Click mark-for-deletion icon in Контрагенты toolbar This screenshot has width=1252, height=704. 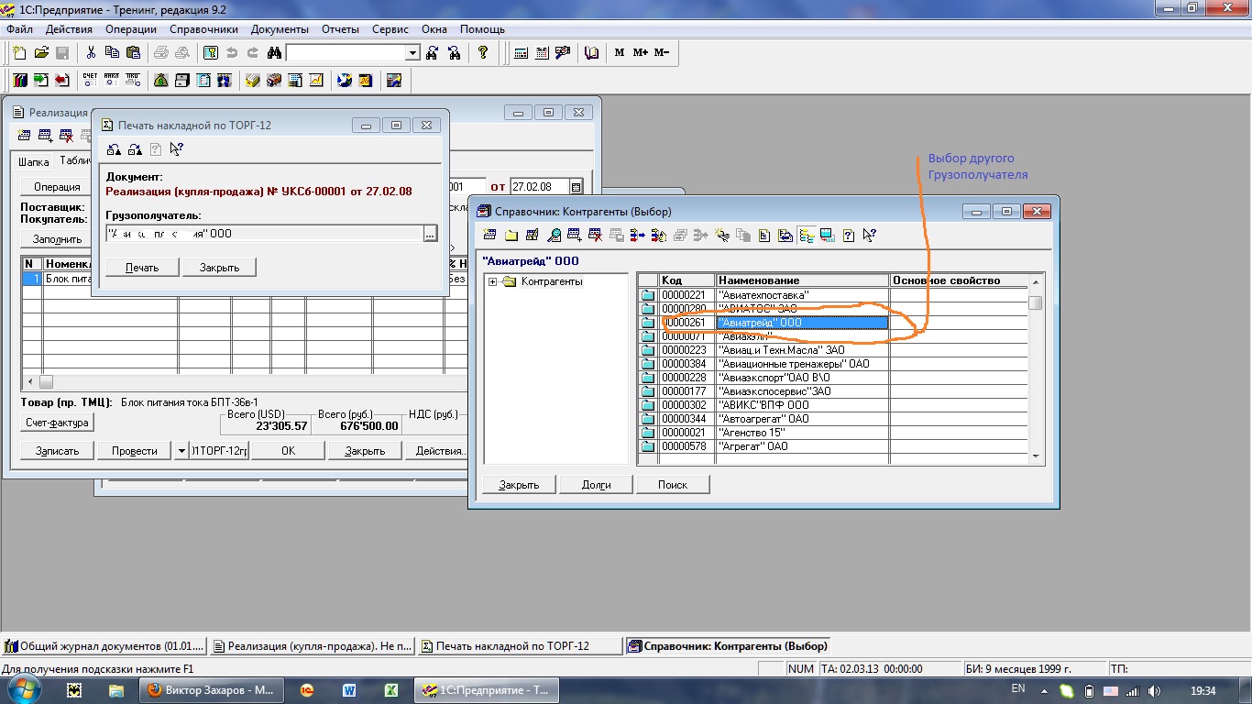pos(595,235)
